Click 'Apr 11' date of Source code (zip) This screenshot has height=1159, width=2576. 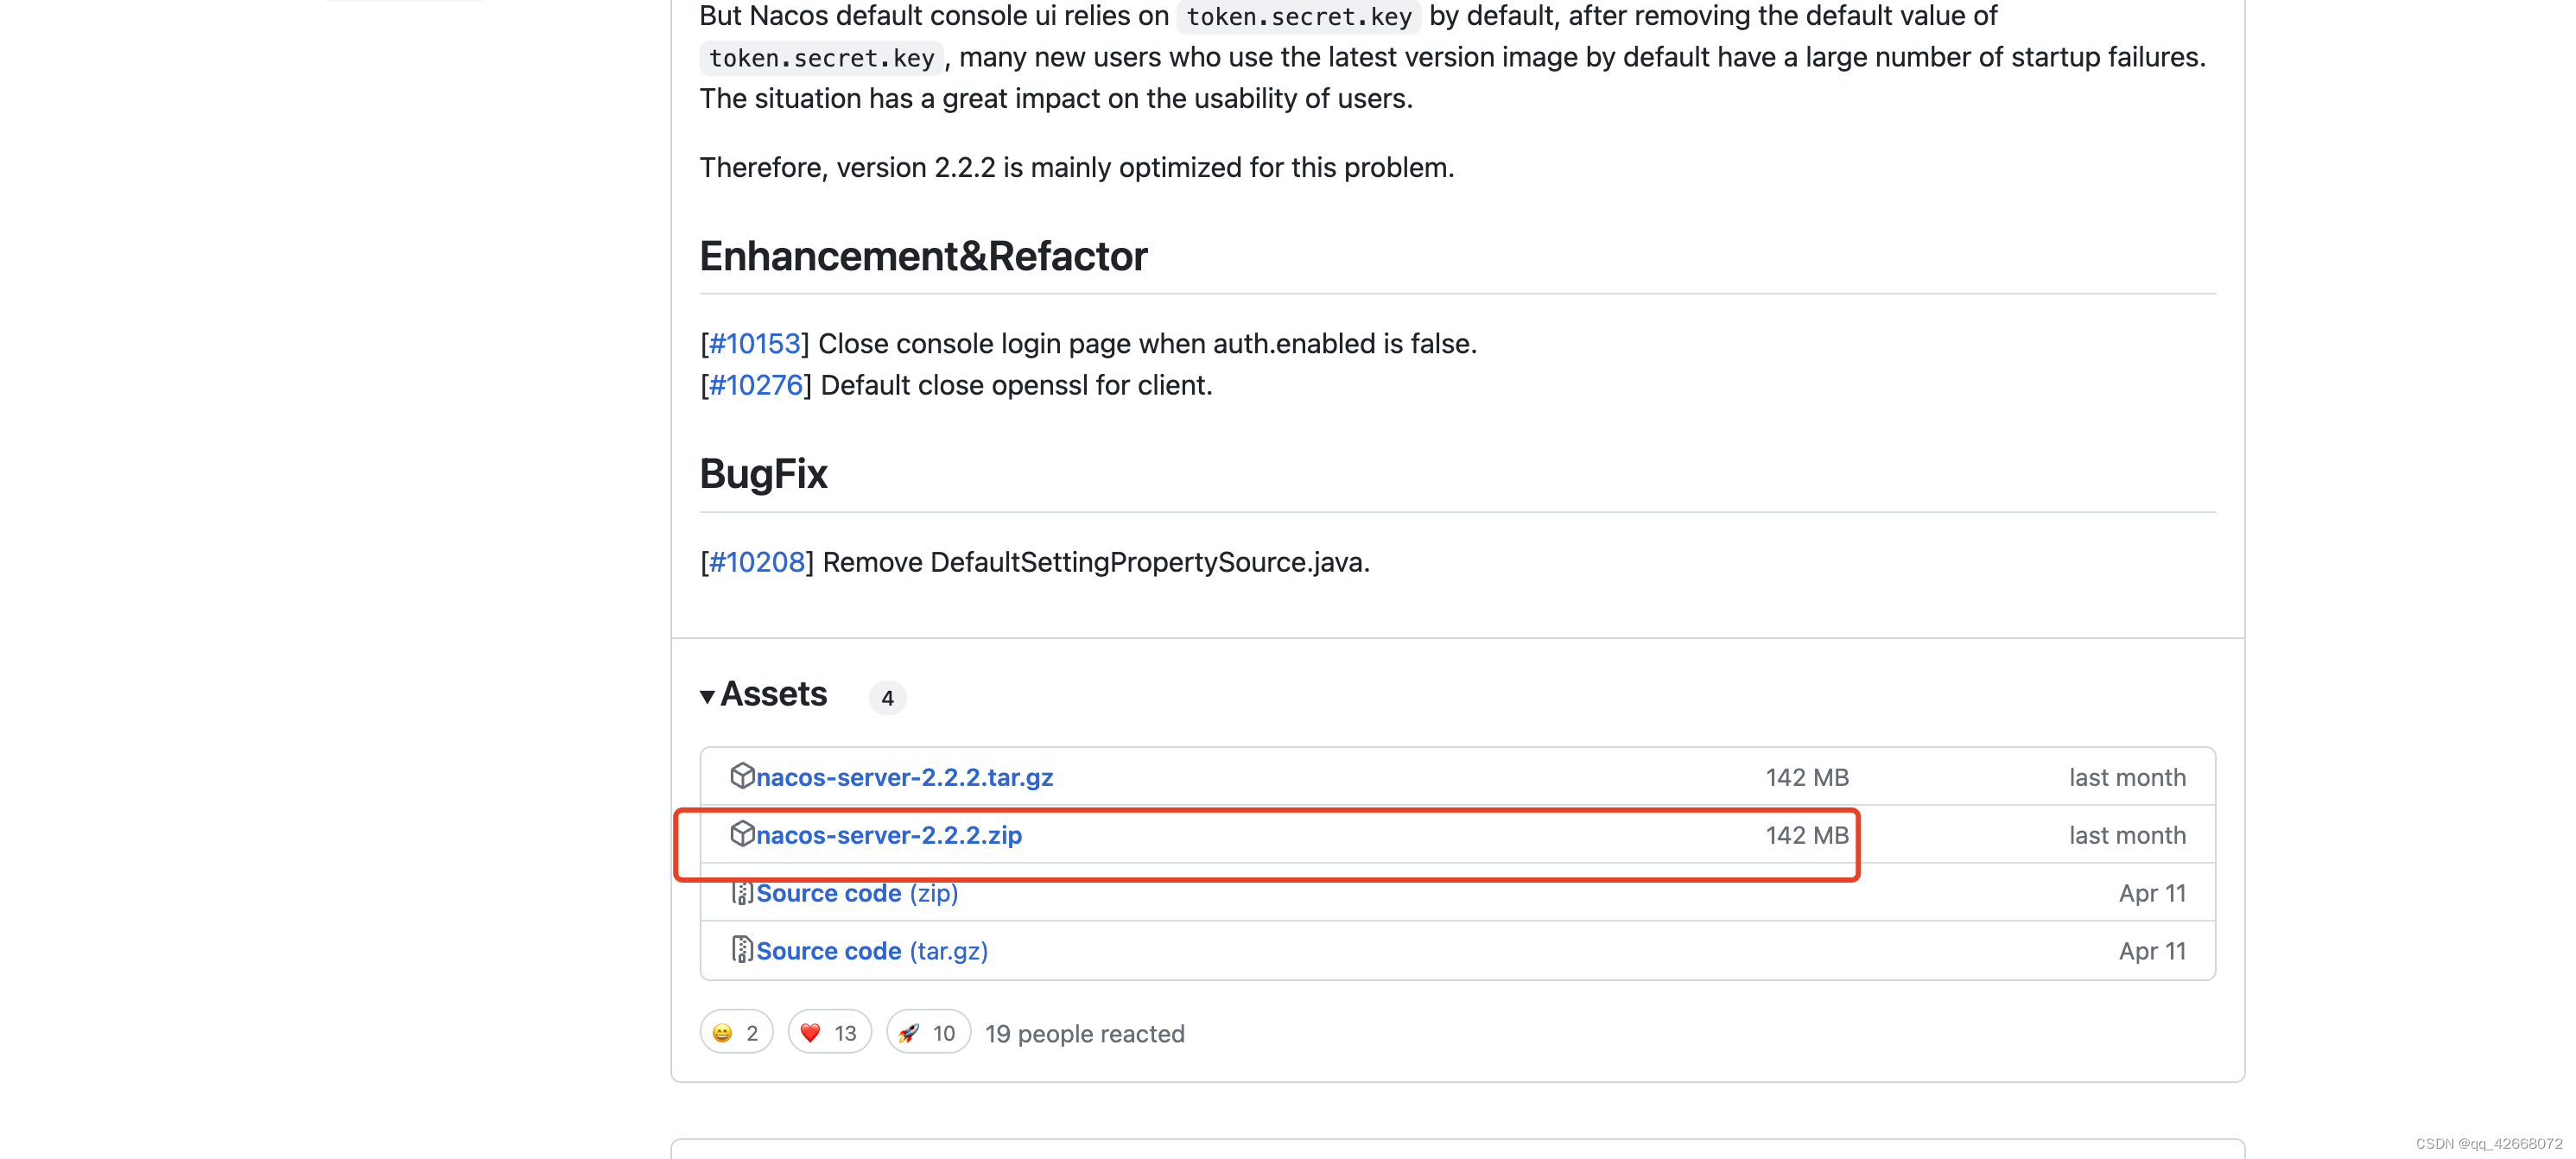pos(2152,894)
